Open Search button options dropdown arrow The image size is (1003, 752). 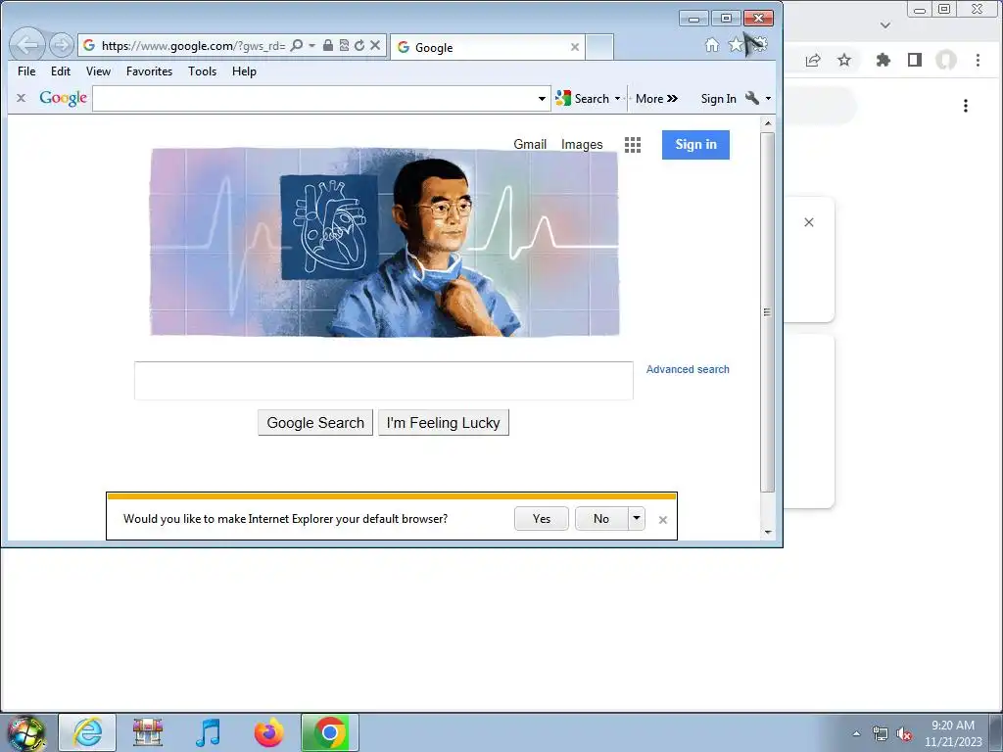point(617,99)
